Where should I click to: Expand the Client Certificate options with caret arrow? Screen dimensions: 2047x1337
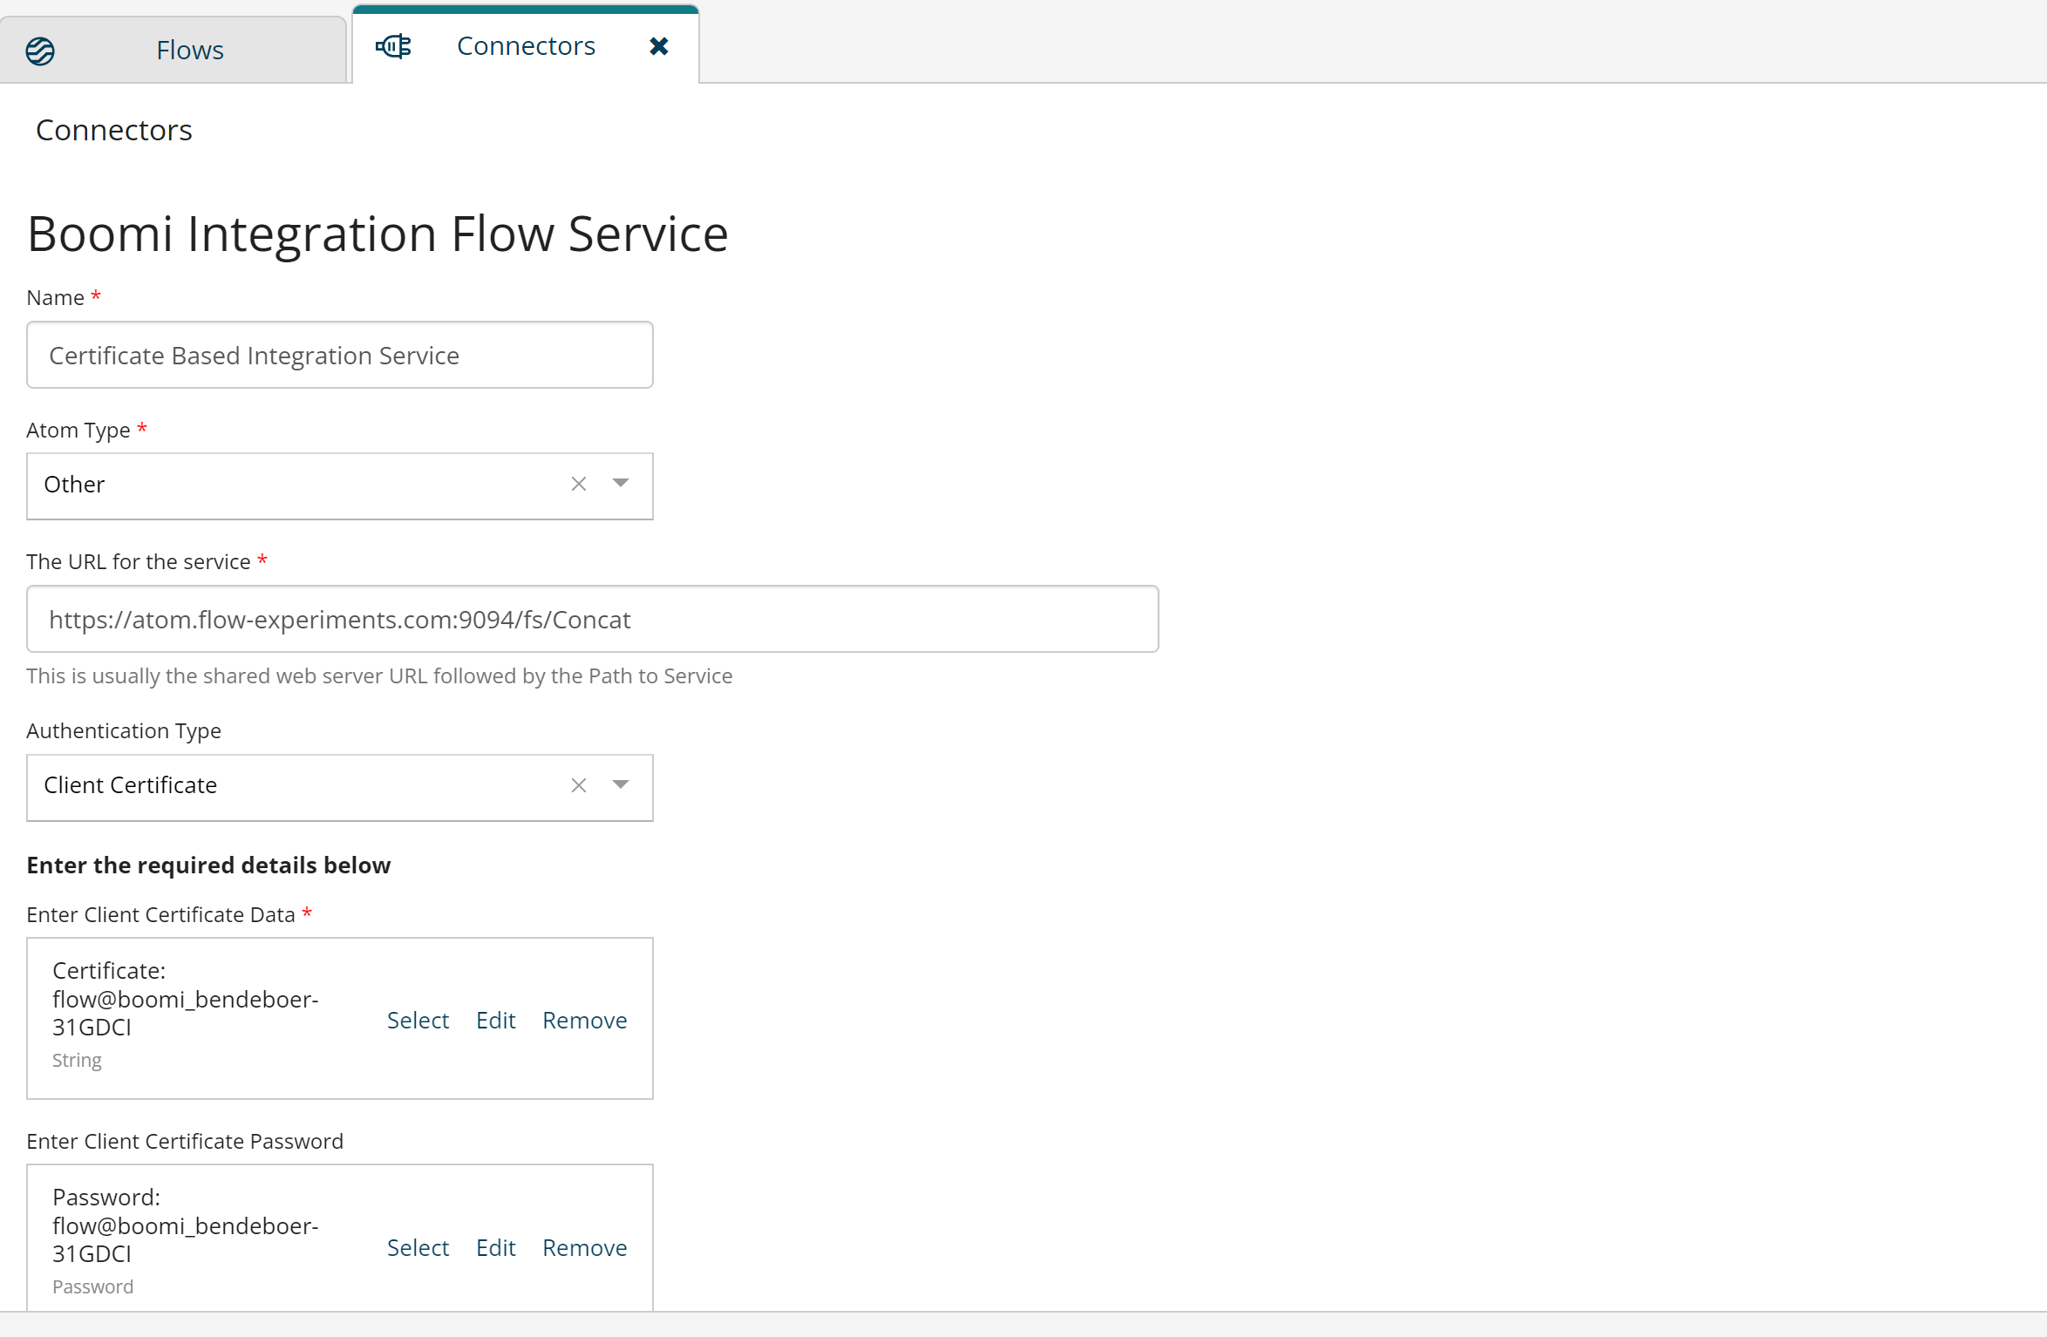(x=621, y=785)
